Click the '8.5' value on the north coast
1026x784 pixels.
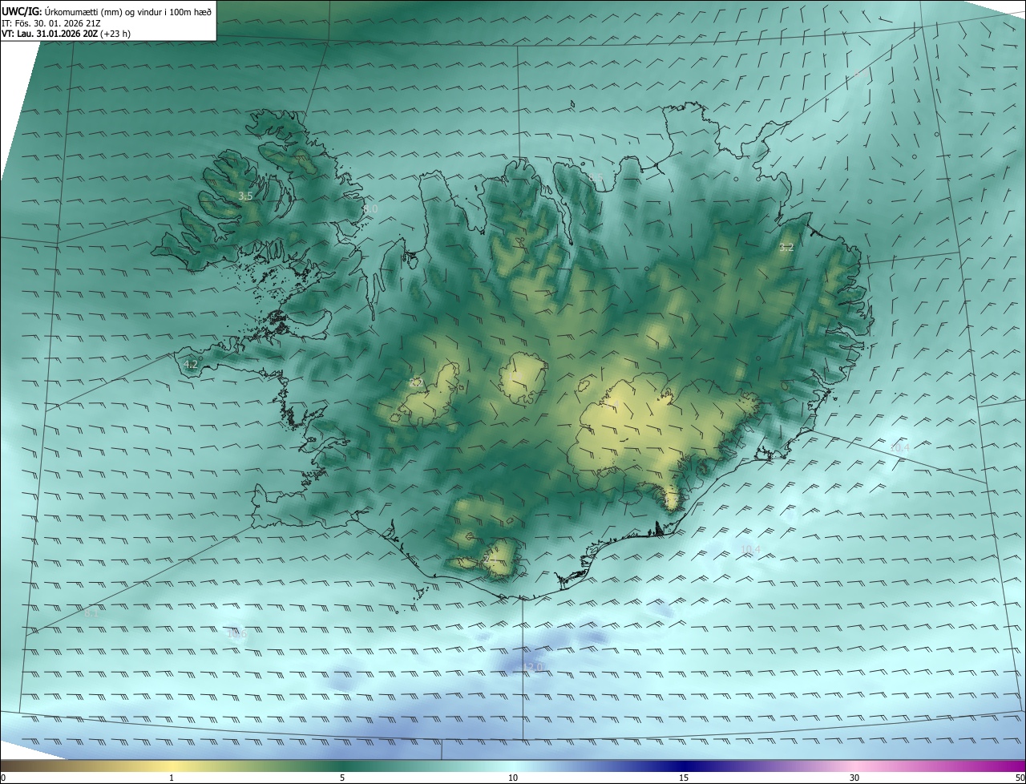click(x=596, y=178)
